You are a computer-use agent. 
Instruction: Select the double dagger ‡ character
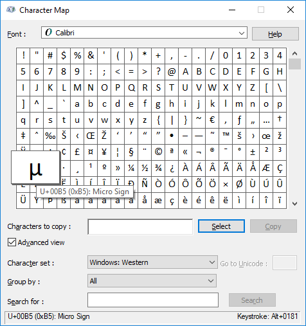click(x=23, y=136)
